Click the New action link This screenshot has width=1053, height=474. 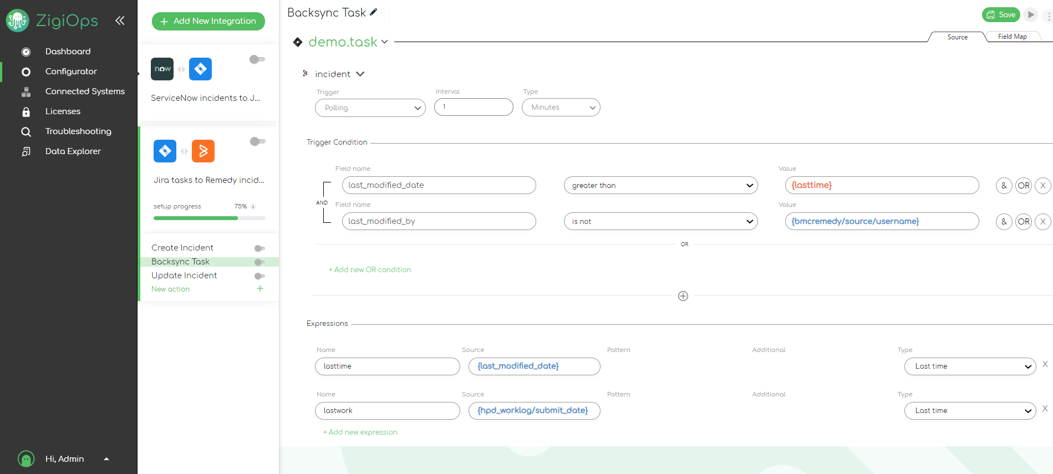(x=171, y=289)
